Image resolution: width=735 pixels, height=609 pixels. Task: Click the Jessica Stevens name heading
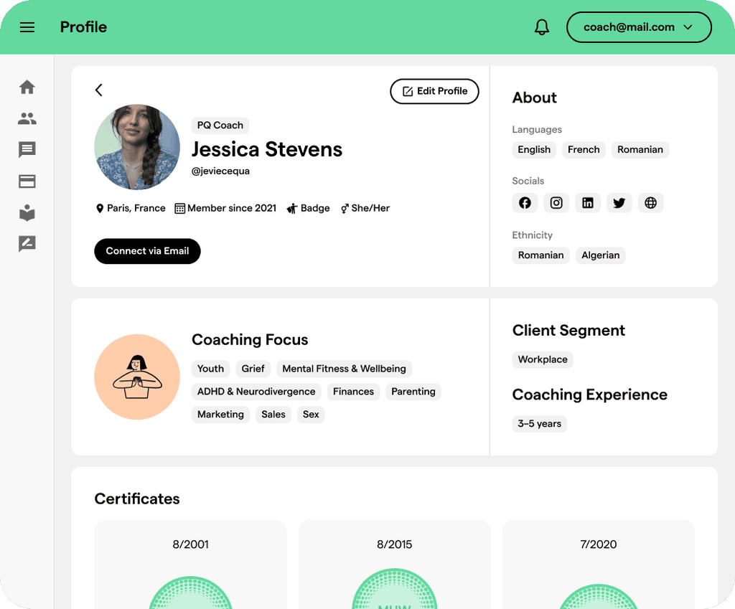click(267, 149)
